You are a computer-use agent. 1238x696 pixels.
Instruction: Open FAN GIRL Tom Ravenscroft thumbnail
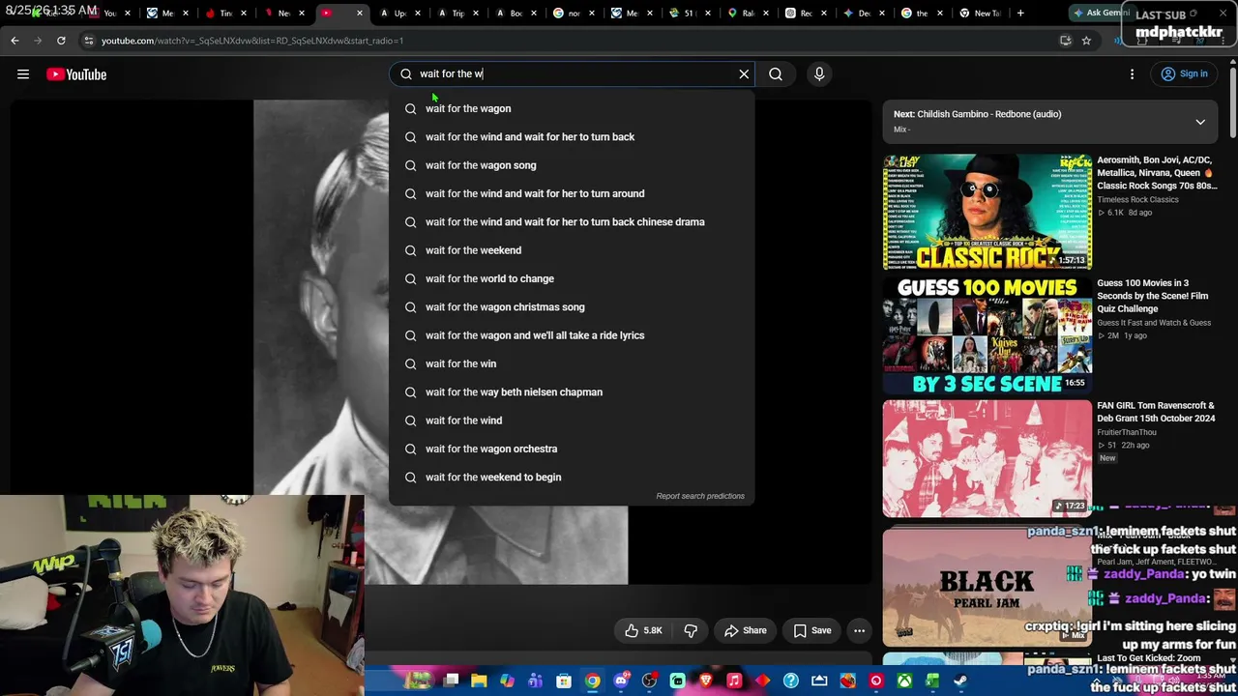tap(987, 458)
